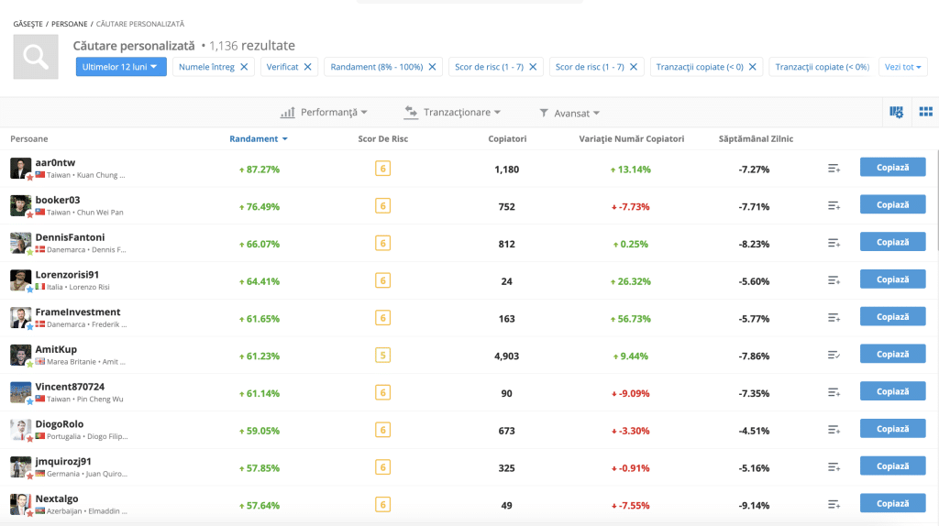Open the column settings grid icon

point(896,112)
